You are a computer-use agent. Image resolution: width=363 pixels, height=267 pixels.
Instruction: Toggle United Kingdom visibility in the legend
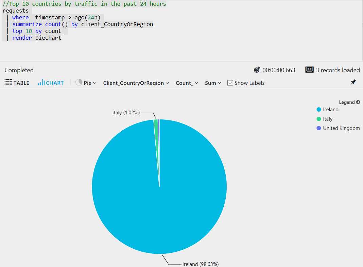pyautogui.click(x=341, y=128)
